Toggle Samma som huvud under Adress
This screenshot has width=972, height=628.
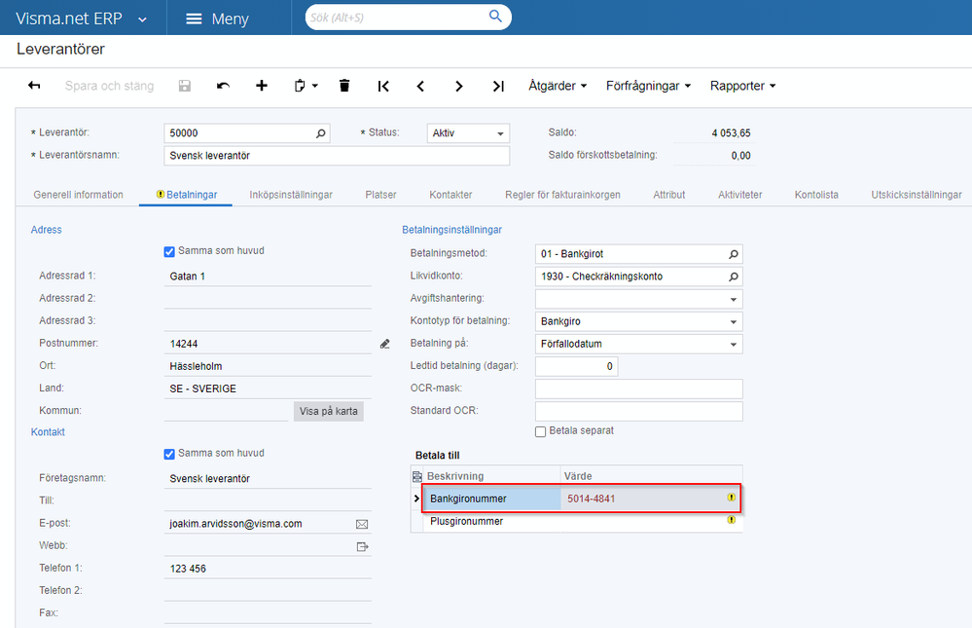[x=169, y=251]
